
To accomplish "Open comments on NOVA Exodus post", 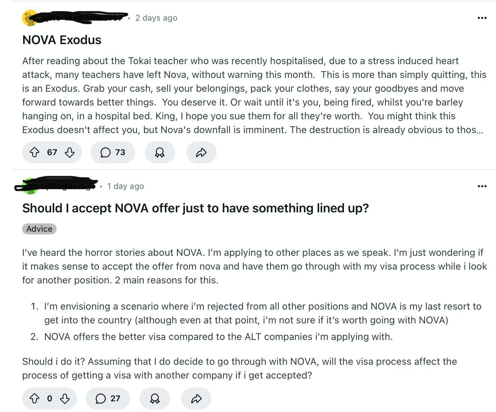I will tap(112, 152).
